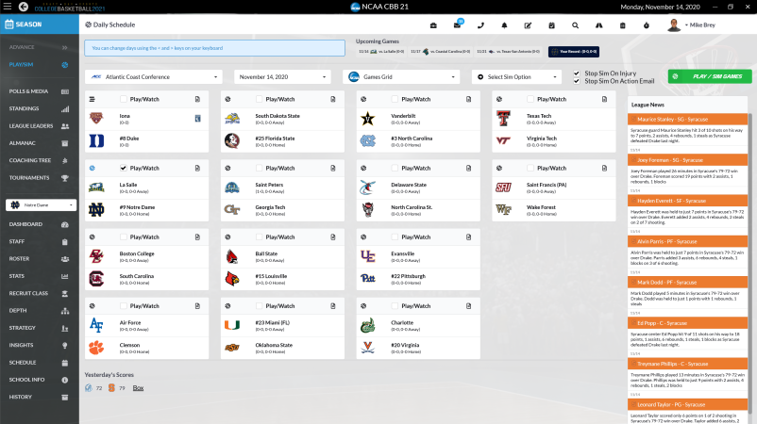Open the November 14, 2020 date dropdown
757x424 pixels.
coord(279,76)
